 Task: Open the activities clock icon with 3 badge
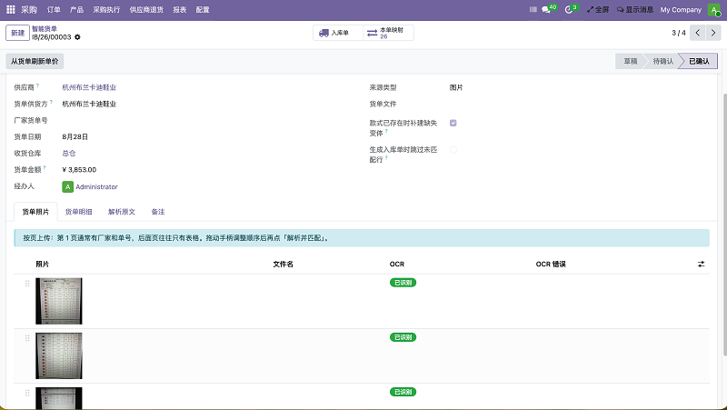click(x=569, y=10)
